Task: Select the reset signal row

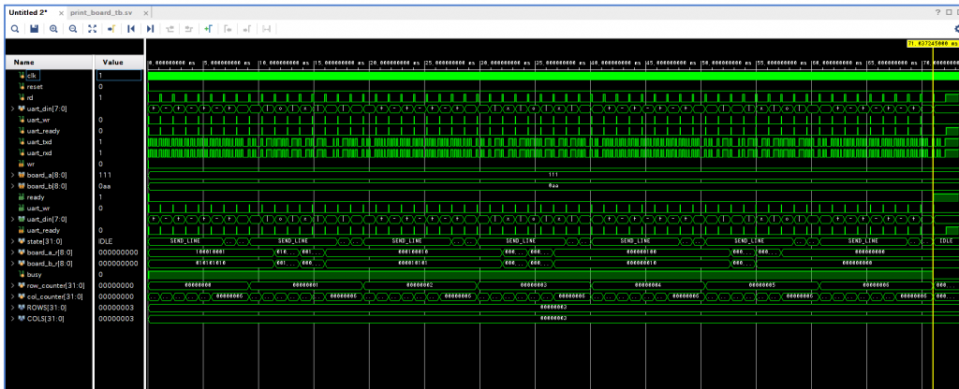Action: pyautogui.click(x=36, y=86)
